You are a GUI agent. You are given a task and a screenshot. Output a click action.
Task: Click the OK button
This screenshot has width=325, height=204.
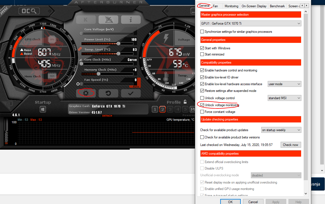(x=230, y=202)
